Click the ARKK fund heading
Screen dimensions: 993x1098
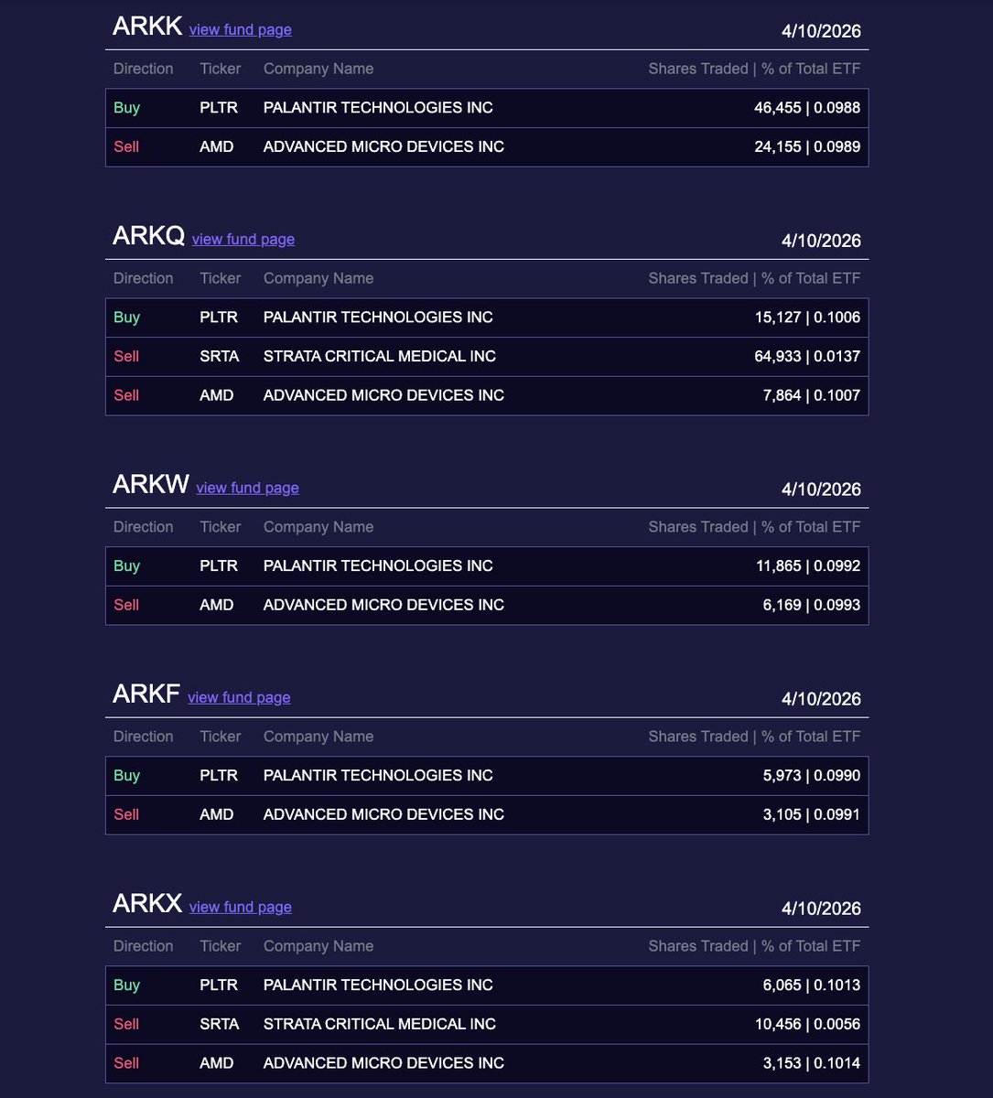tap(147, 27)
